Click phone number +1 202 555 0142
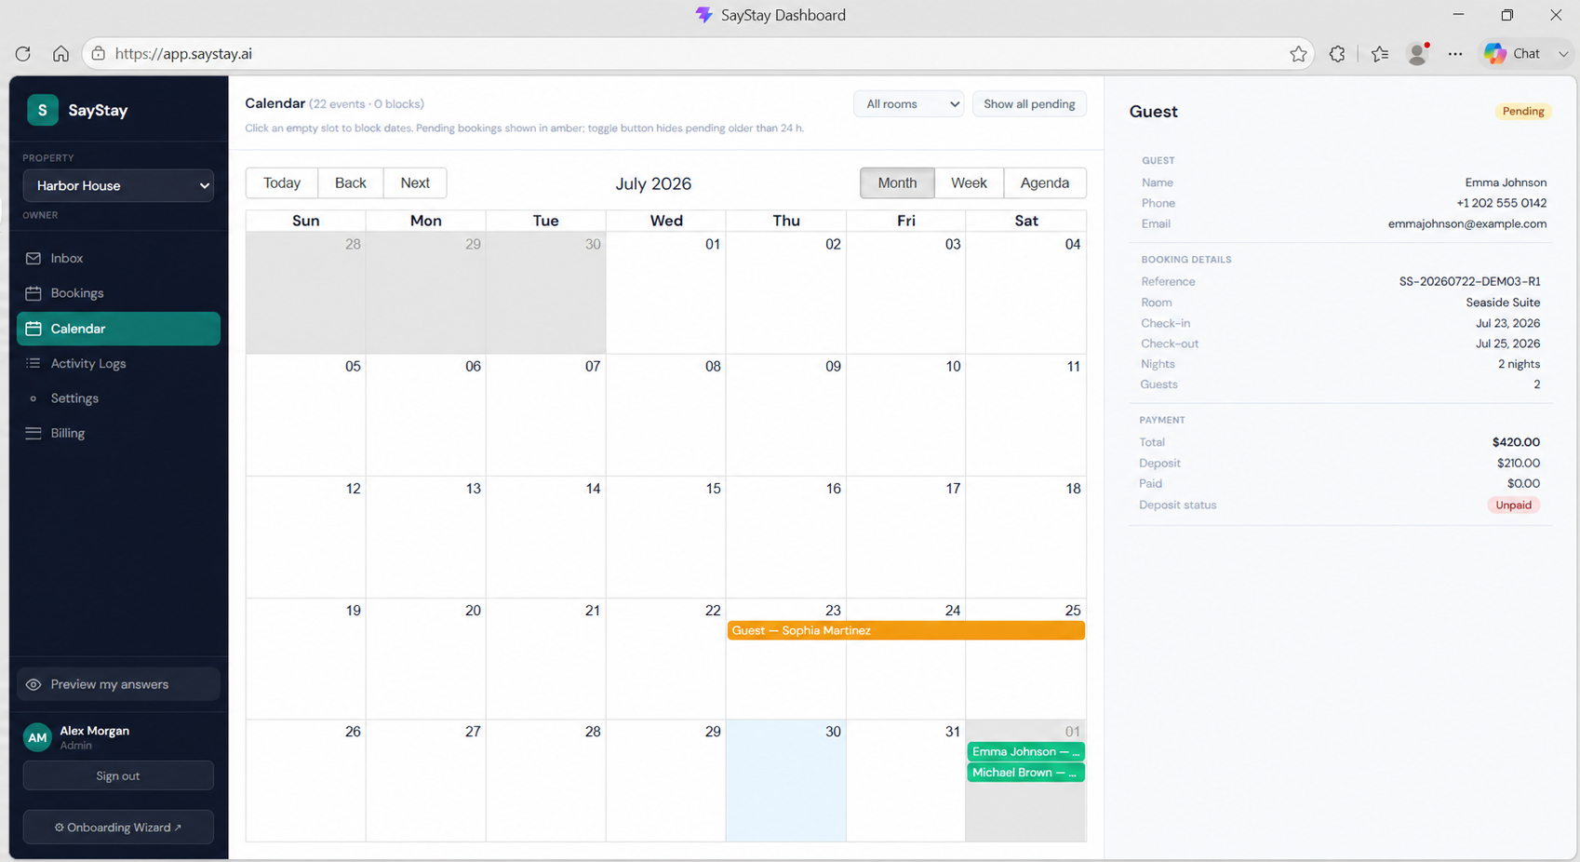This screenshot has height=862, width=1580. click(1501, 203)
